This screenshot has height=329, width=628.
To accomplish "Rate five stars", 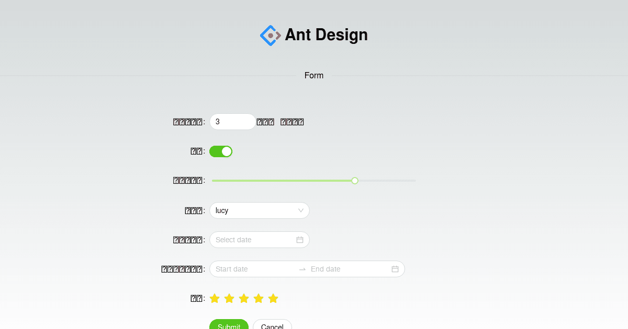I will pyautogui.click(x=273, y=298).
